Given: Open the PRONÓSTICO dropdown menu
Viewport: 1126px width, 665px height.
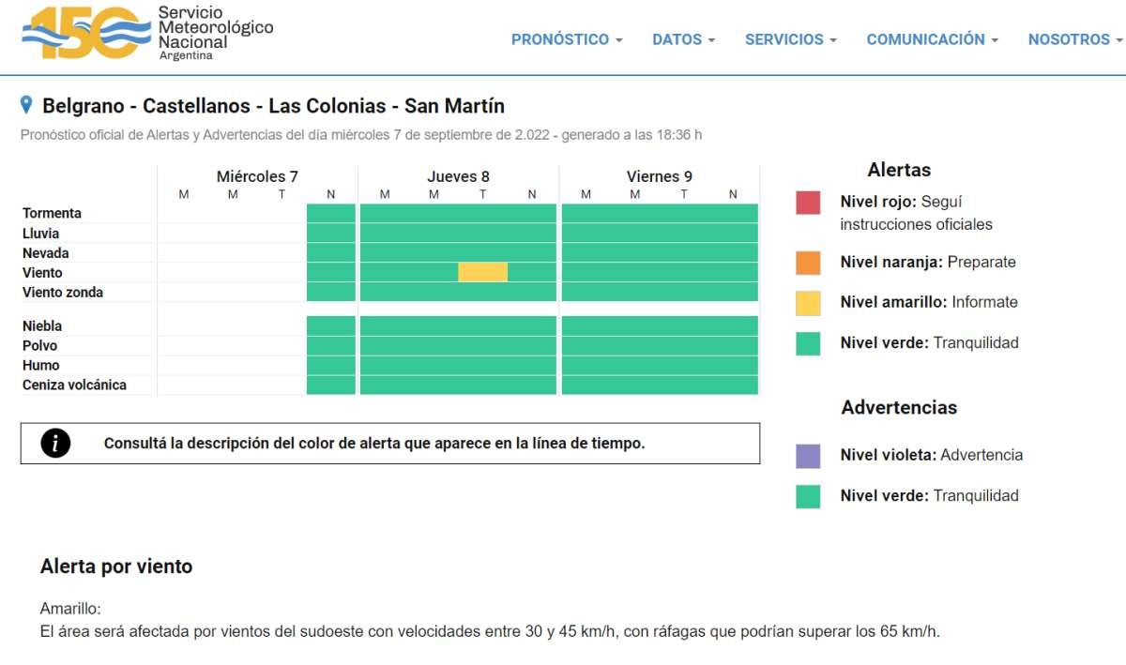Looking at the screenshot, I should (x=566, y=39).
